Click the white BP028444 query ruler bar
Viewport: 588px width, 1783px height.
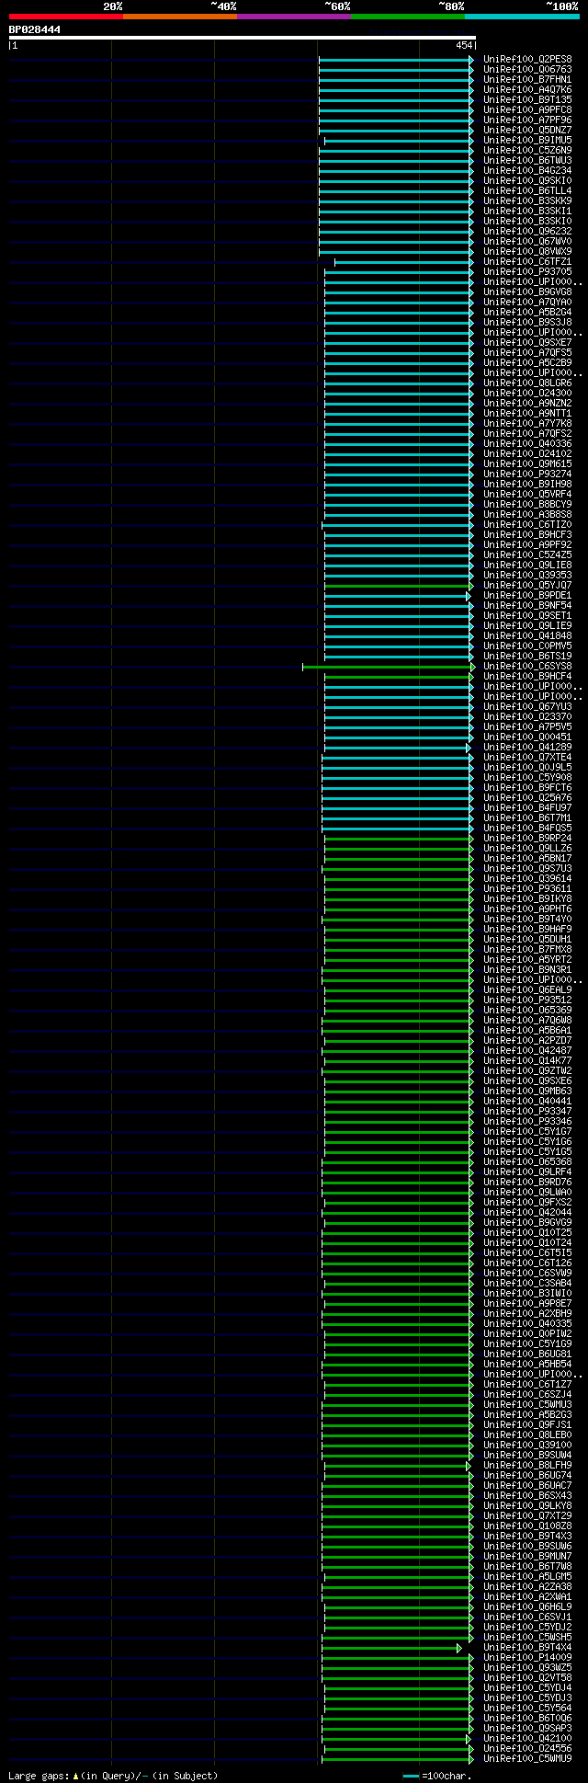point(242,38)
